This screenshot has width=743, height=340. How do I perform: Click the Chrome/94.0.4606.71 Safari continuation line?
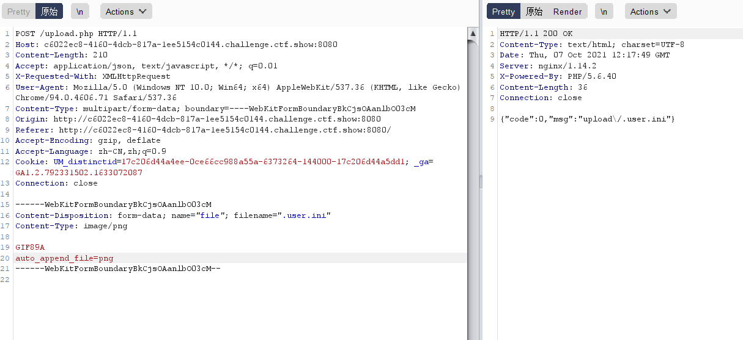coord(95,98)
